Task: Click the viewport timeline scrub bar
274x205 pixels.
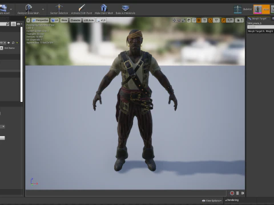Action: pos(126,193)
